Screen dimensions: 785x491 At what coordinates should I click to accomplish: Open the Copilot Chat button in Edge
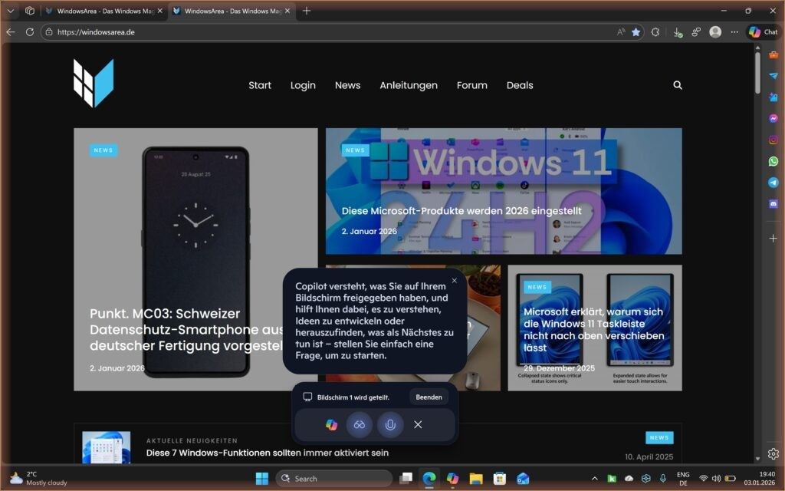(x=763, y=32)
